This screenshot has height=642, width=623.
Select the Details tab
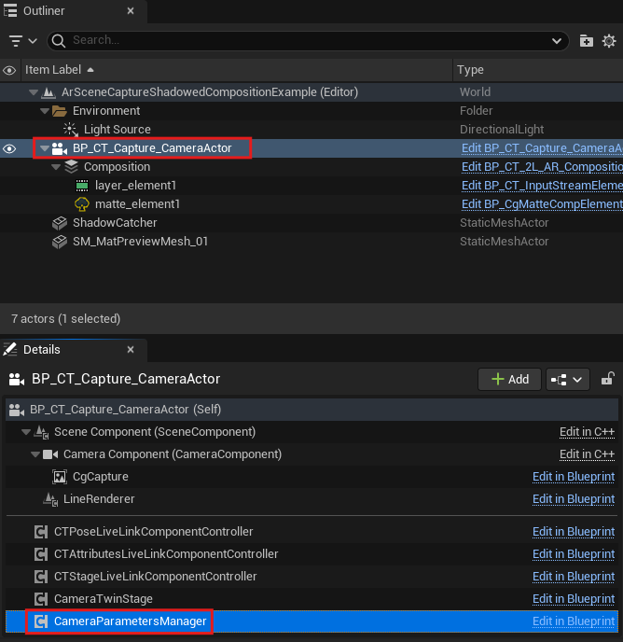(41, 349)
